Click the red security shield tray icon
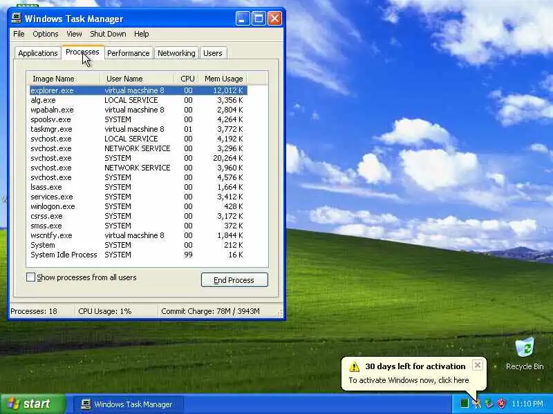The width and height of the screenshot is (553, 414). (x=501, y=404)
